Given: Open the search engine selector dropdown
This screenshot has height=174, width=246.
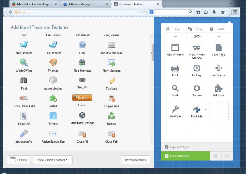Looking at the screenshot, I should 152,12.
